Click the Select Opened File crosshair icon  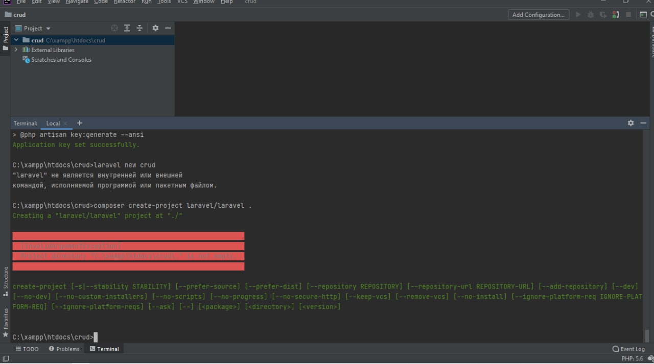pos(114,28)
